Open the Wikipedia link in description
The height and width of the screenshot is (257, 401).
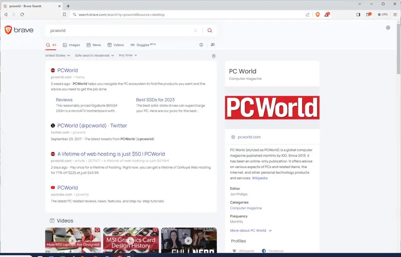coord(260,178)
